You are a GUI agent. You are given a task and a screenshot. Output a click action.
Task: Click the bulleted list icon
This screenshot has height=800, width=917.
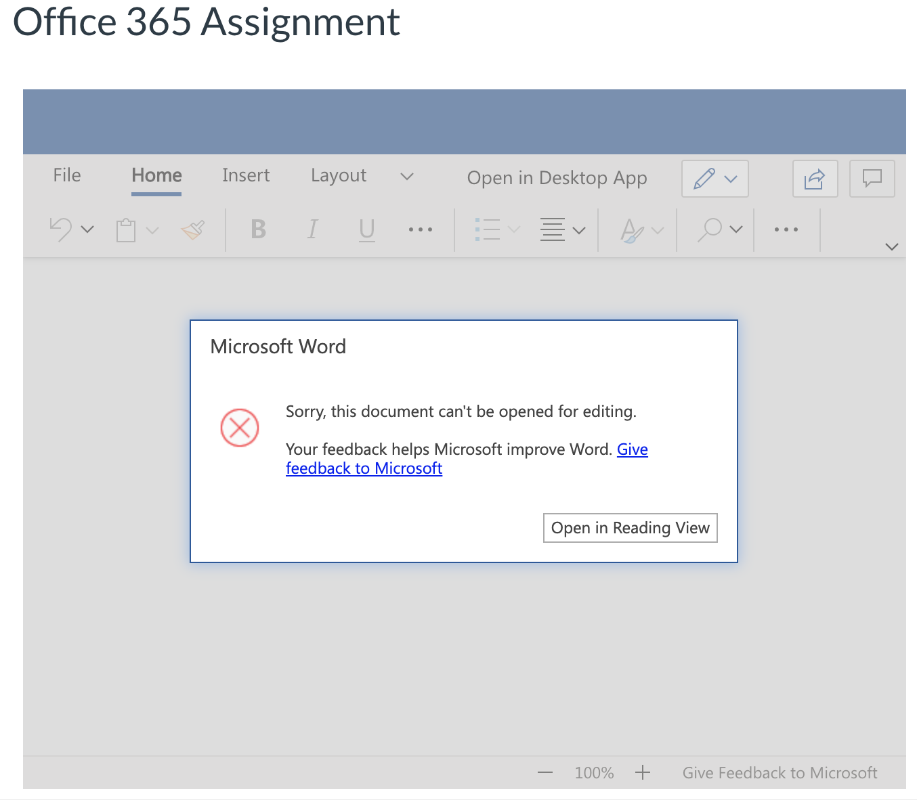coord(487,229)
